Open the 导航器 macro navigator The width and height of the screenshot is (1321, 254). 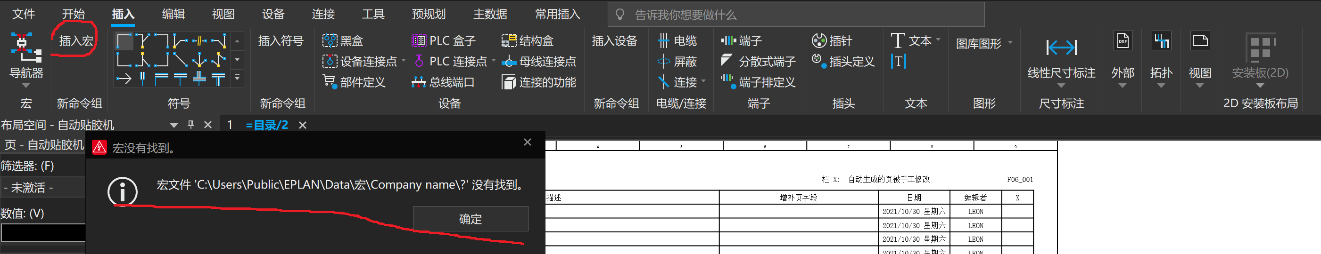coord(25,56)
